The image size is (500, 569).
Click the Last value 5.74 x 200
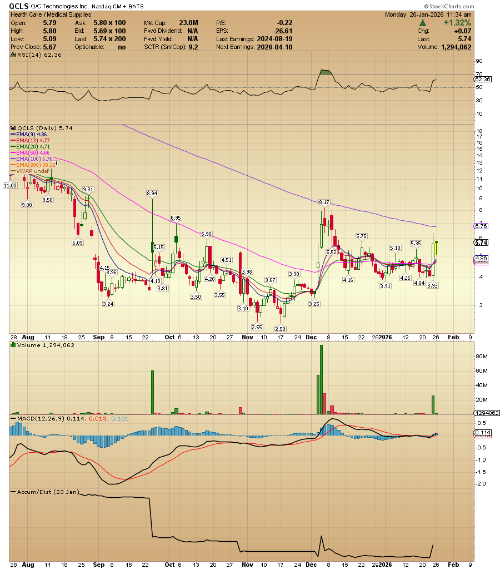[x=110, y=39]
